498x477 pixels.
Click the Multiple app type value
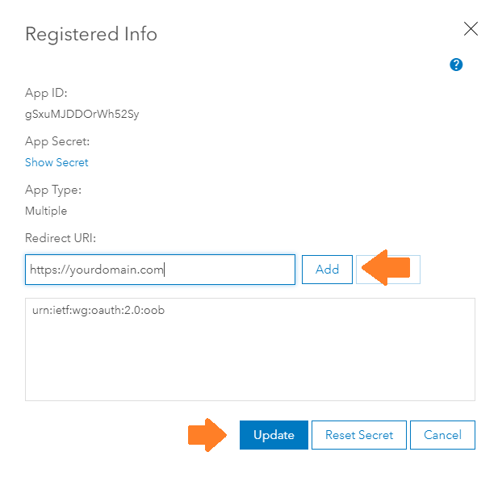coord(46,211)
